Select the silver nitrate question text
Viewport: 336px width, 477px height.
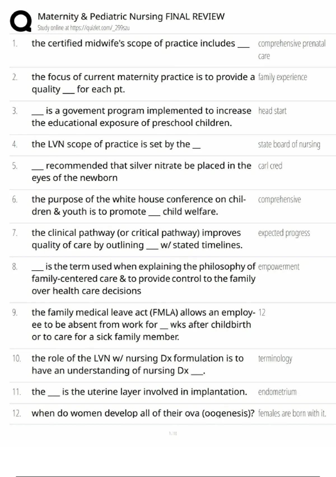[141, 171]
